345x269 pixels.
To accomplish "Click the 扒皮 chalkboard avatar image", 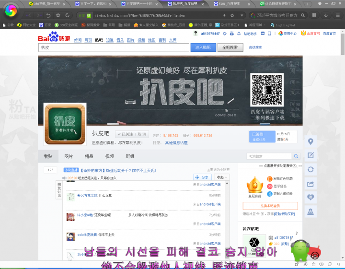I will (x=65, y=124).
